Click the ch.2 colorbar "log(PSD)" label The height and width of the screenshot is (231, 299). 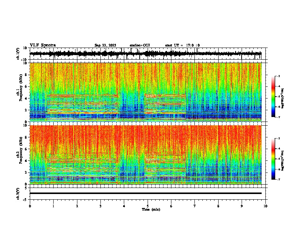pos(282,160)
